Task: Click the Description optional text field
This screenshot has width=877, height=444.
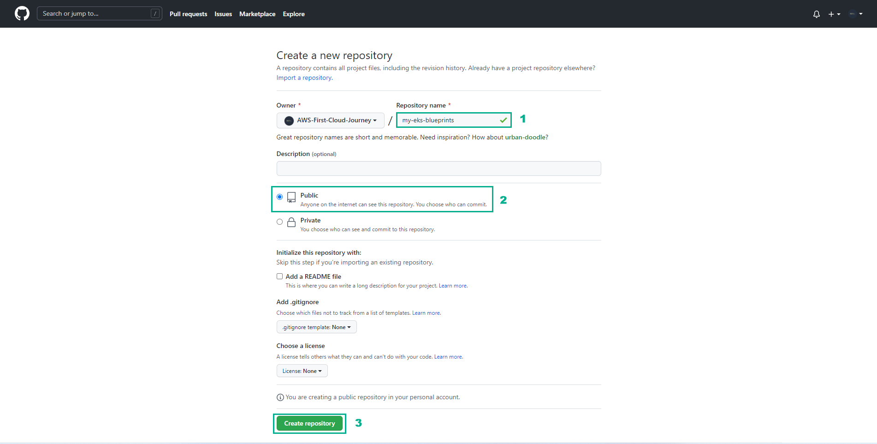Action: pyautogui.click(x=438, y=168)
